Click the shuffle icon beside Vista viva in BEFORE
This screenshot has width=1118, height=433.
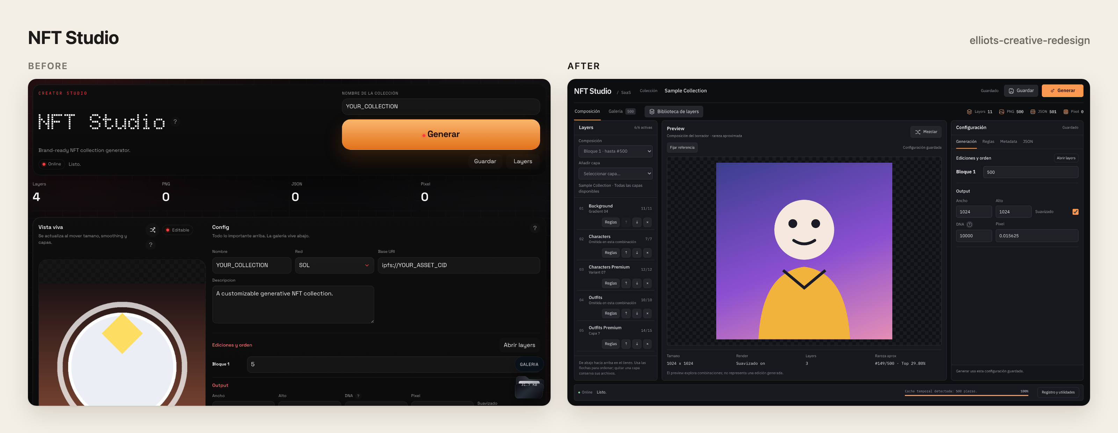153,230
